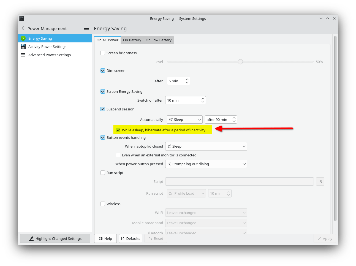Open the Prompt log out dialog dropdown
The width and height of the screenshot is (356, 266).
[206, 164]
